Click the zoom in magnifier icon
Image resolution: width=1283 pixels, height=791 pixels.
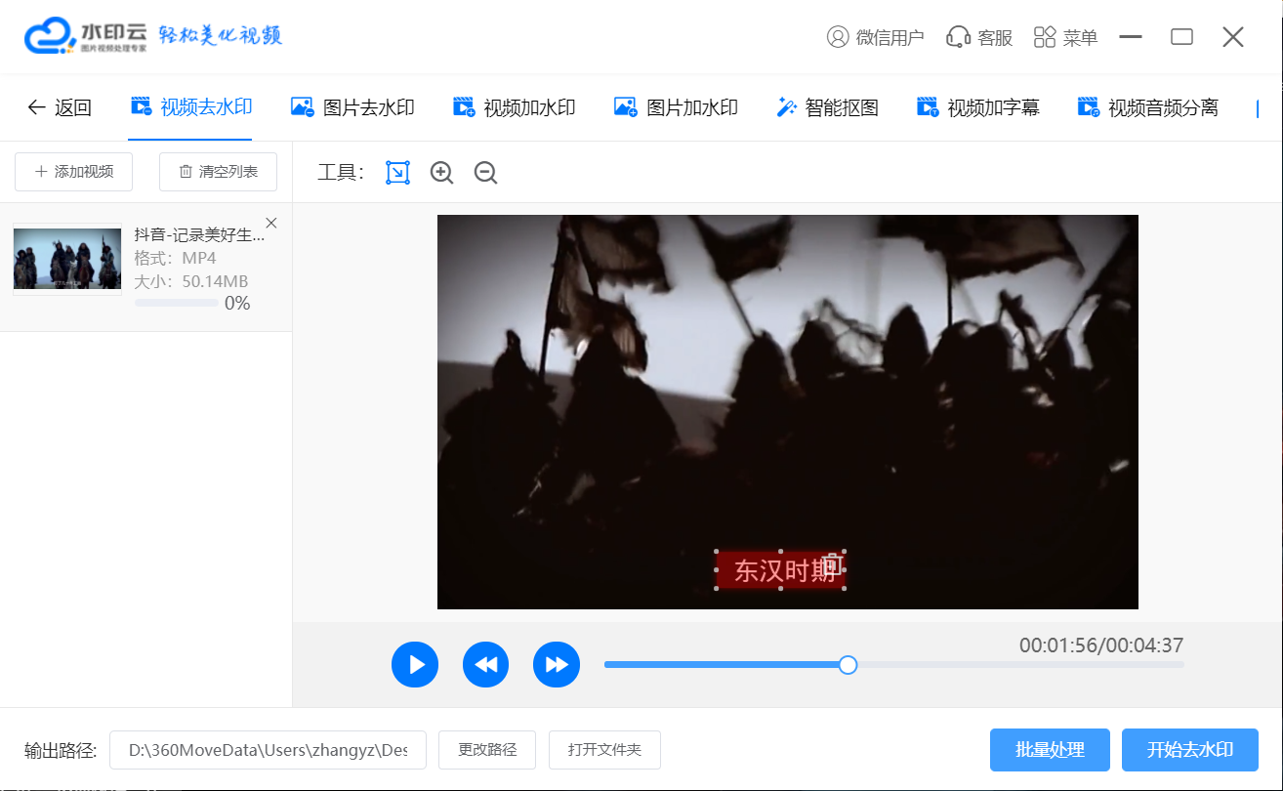pyautogui.click(x=441, y=173)
